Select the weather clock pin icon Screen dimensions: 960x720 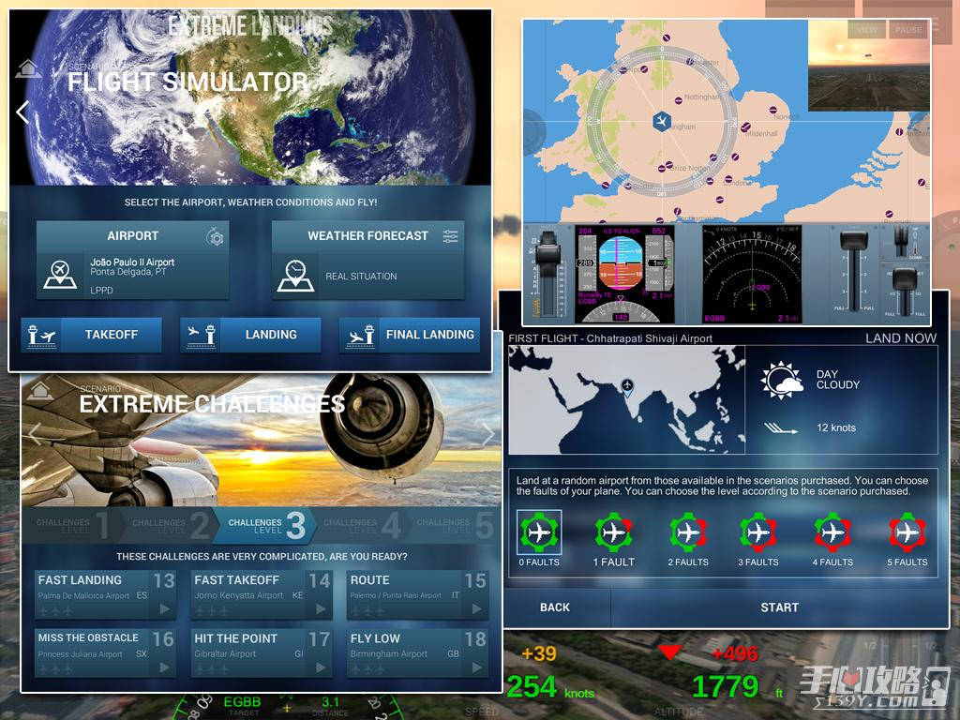pos(295,276)
